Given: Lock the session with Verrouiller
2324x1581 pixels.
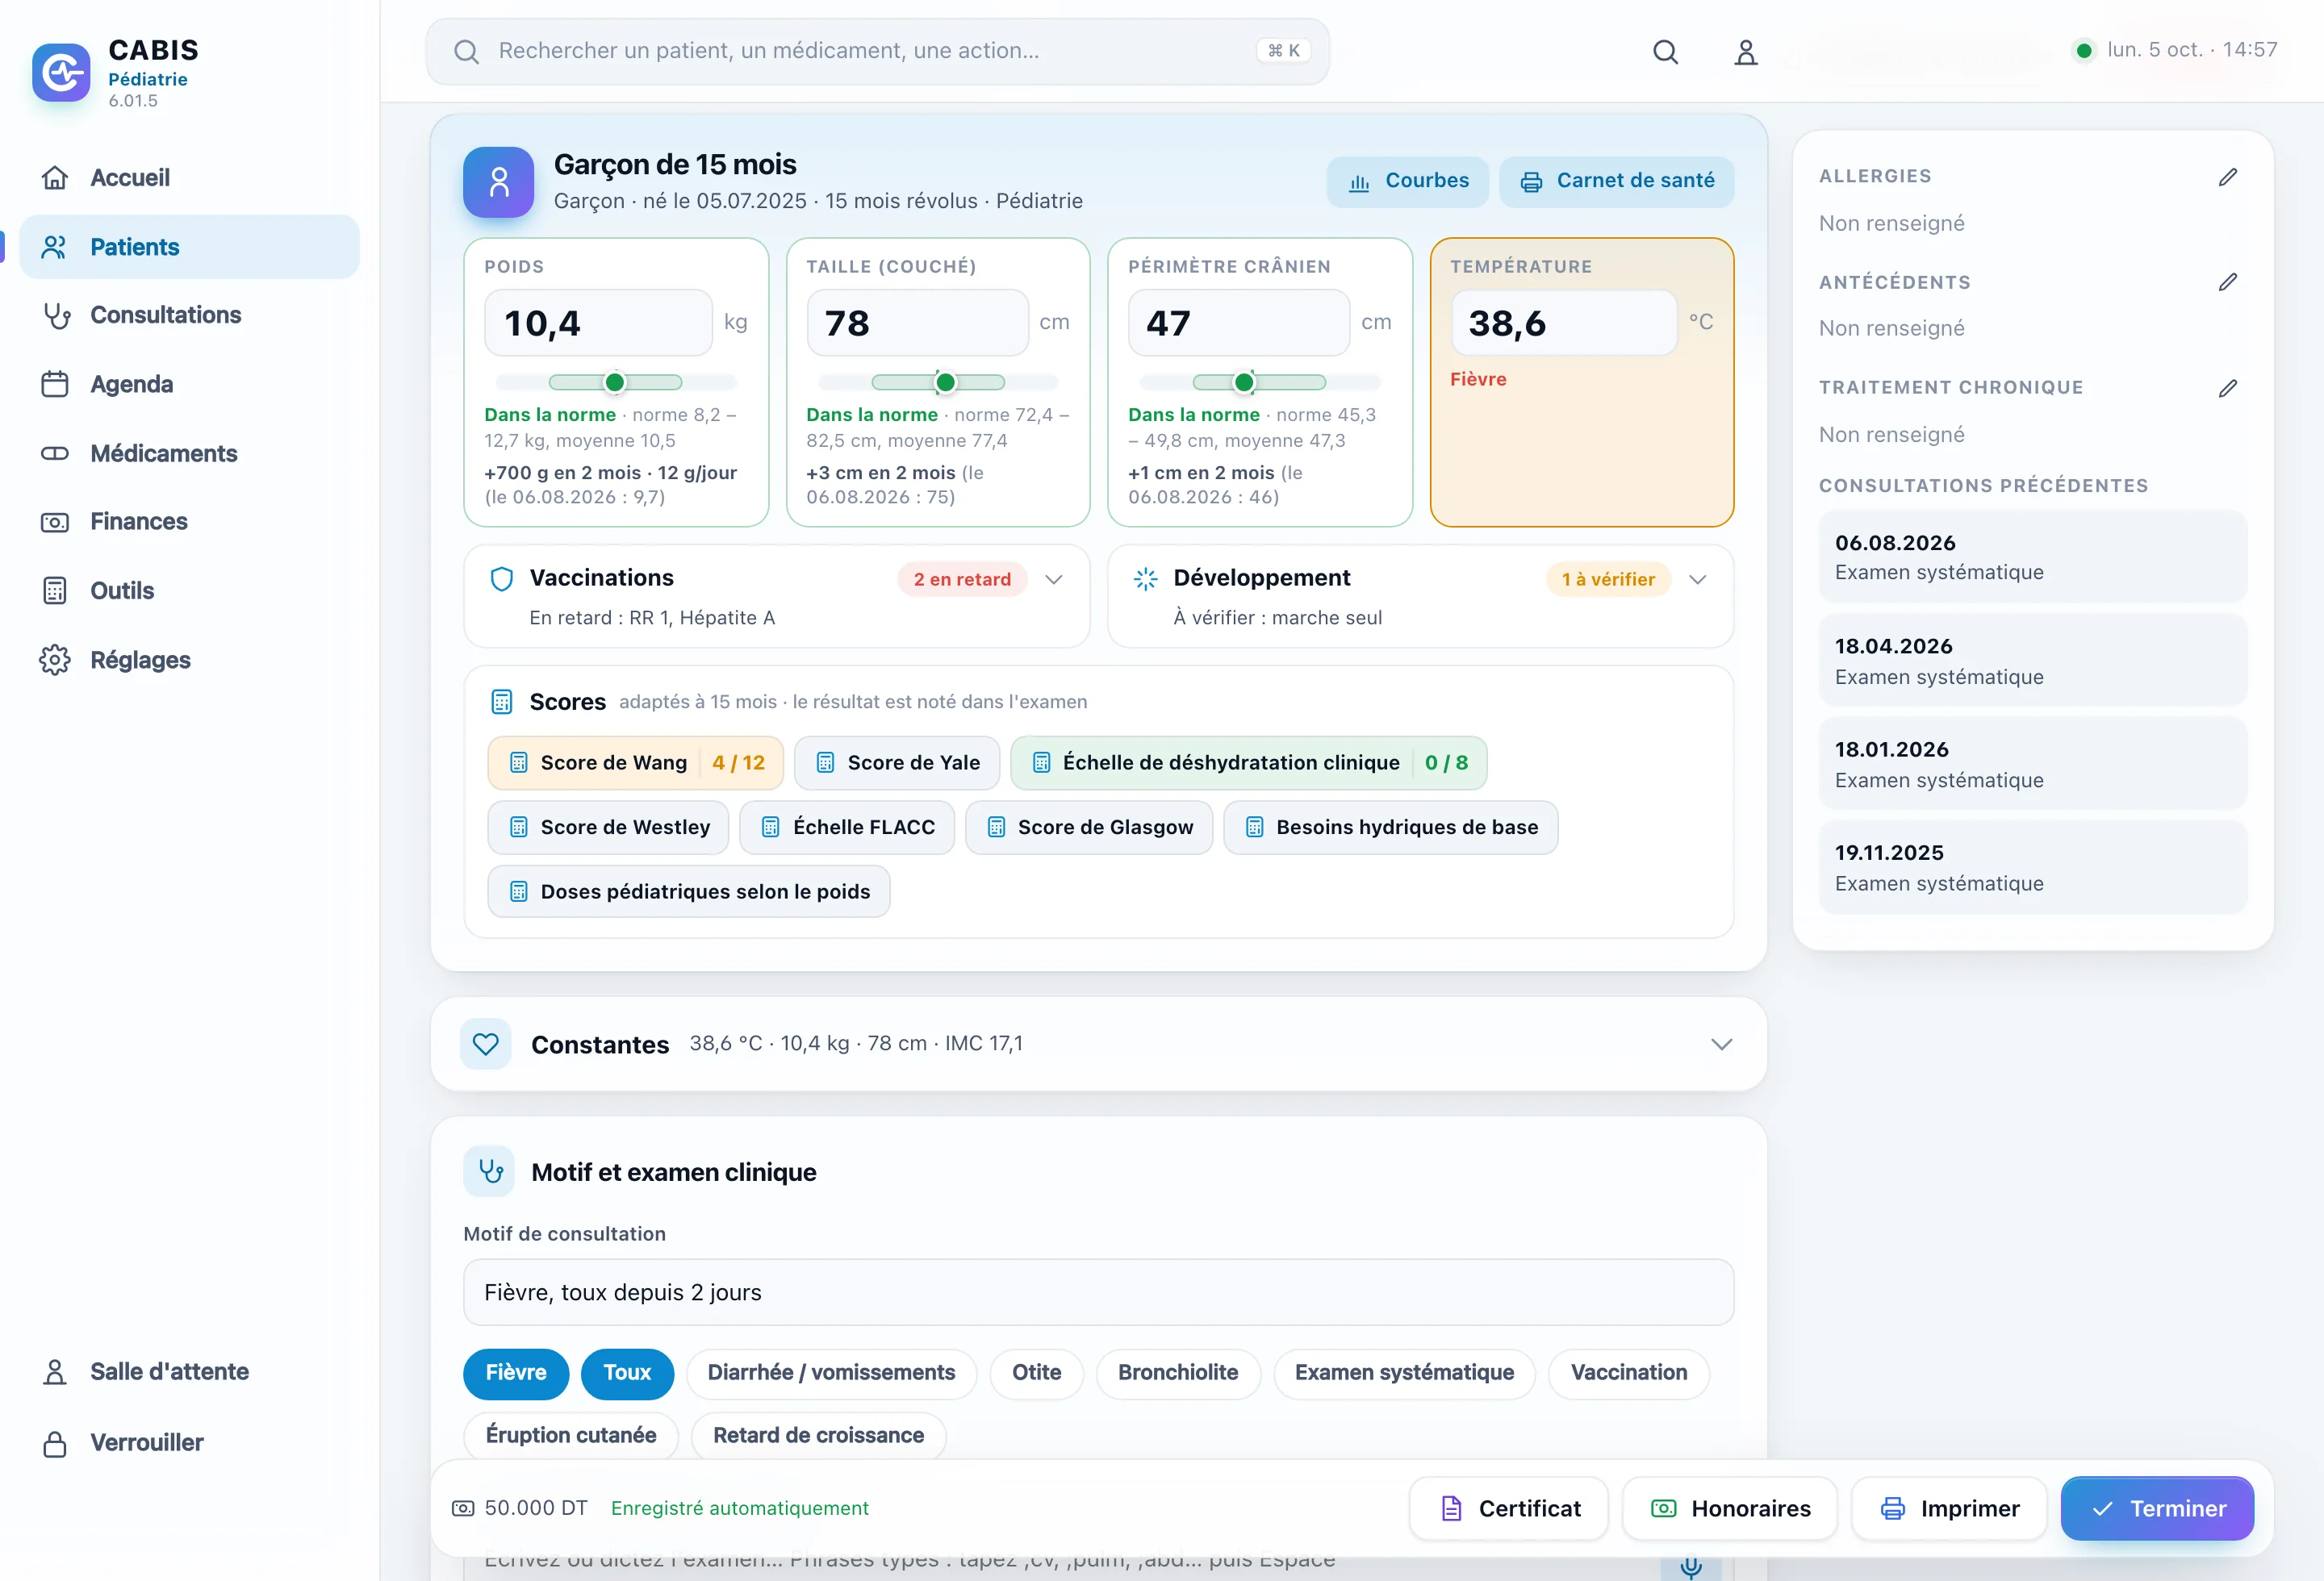Looking at the screenshot, I should click(190, 1442).
